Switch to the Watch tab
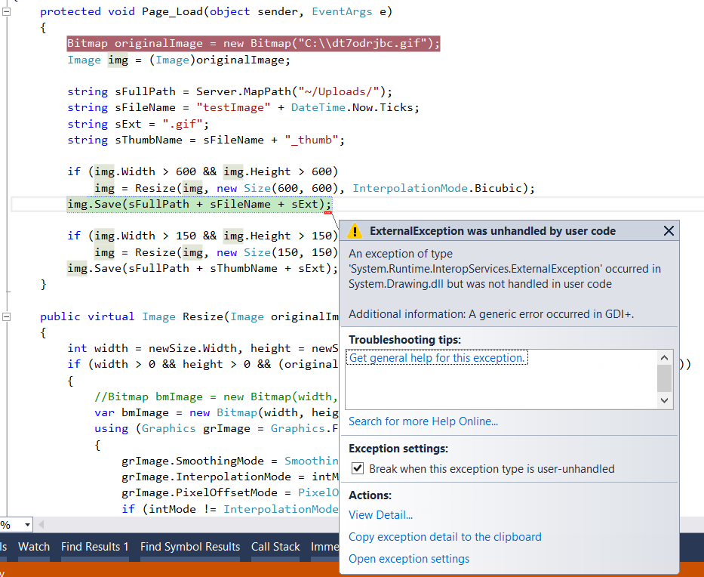704x577 pixels. click(x=34, y=547)
